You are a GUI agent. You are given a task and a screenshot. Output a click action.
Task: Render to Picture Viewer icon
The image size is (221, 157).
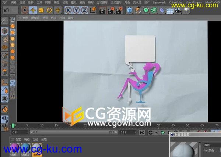click(x=110, y=11)
